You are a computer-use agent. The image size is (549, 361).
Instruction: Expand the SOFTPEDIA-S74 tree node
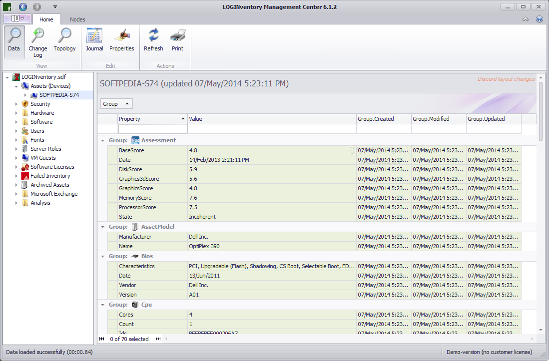point(25,95)
